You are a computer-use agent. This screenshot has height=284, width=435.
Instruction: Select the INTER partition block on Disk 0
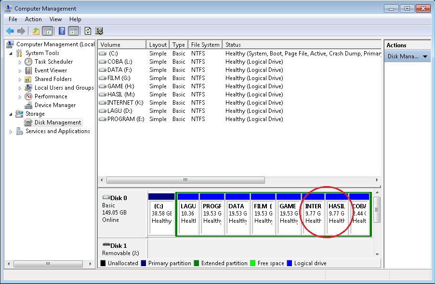(x=313, y=214)
